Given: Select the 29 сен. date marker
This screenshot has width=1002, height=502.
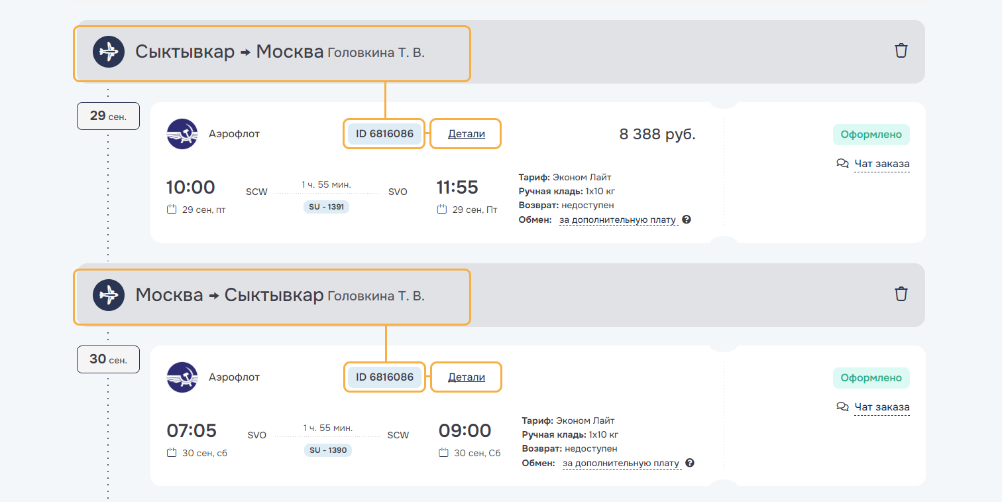Looking at the screenshot, I should click(x=108, y=116).
